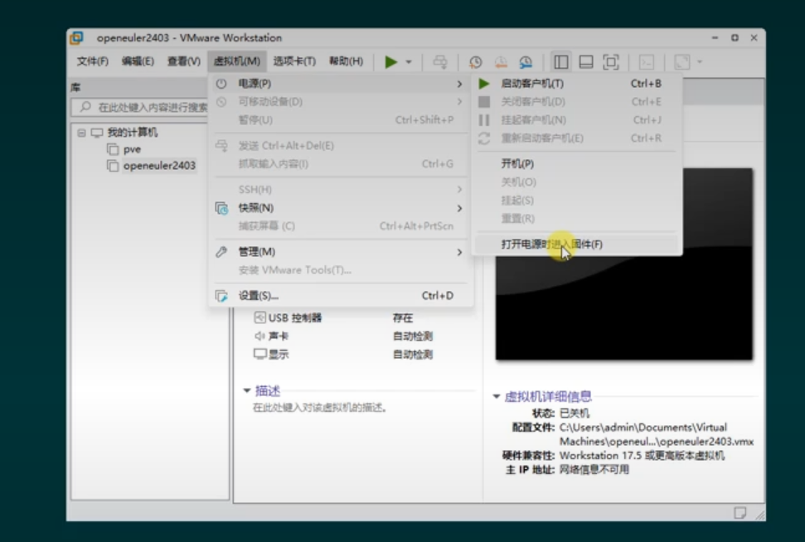Click the 库 library panel header

pyautogui.click(x=76, y=87)
